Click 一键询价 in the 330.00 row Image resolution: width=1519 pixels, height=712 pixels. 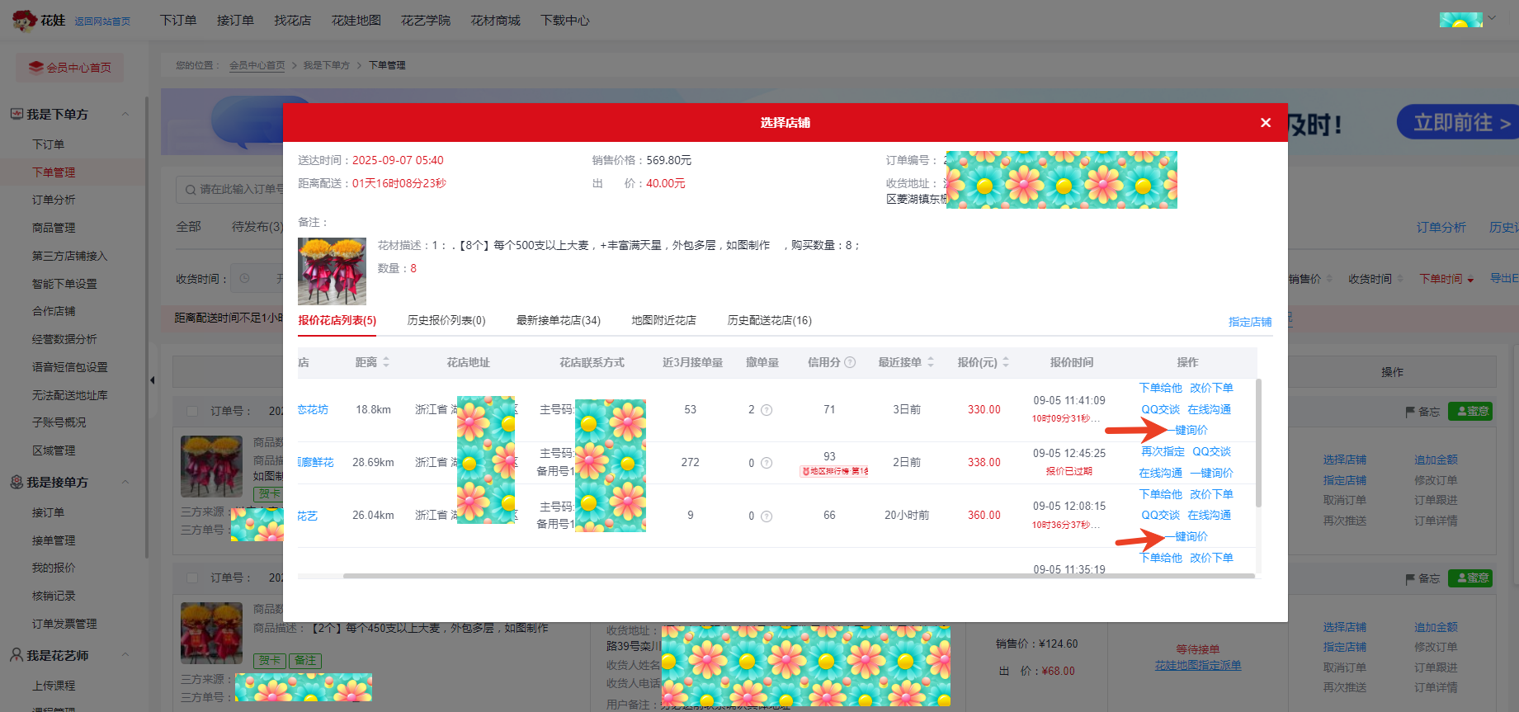click(1186, 430)
